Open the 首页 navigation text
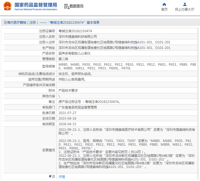The image size is (200, 181). pos(164,10)
